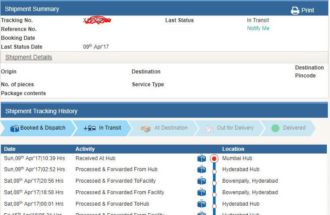Click 'Hyderabad Hub' in the 02:52 Hrs row
This screenshot has height=215, width=330.
[241, 169]
